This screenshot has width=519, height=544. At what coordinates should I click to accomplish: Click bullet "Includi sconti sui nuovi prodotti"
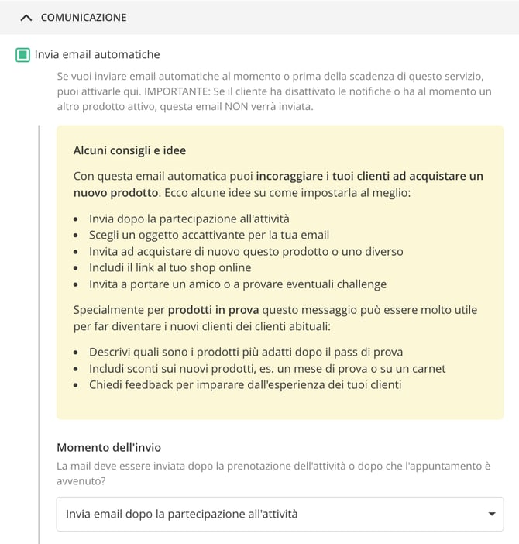(x=267, y=368)
